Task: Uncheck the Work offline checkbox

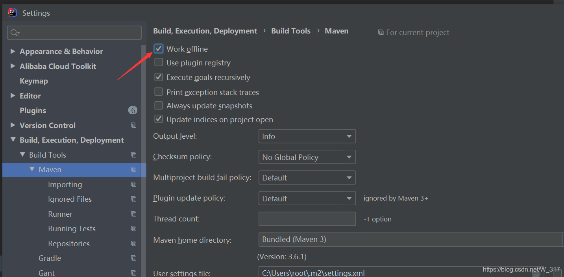Action: pyautogui.click(x=159, y=49)
